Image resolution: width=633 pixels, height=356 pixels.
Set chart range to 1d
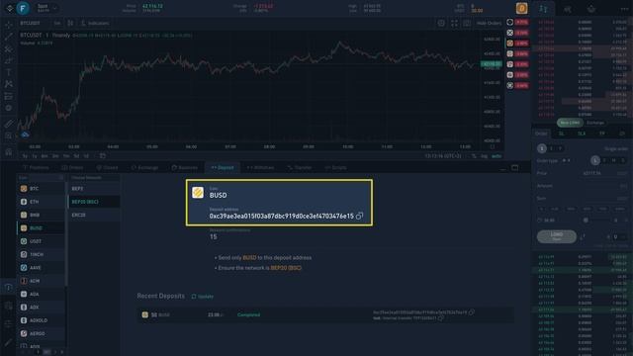click(x=86, y=156)
